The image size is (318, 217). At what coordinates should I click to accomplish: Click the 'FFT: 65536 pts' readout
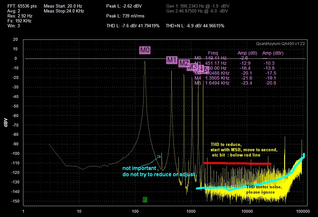[x=22, y=6]
